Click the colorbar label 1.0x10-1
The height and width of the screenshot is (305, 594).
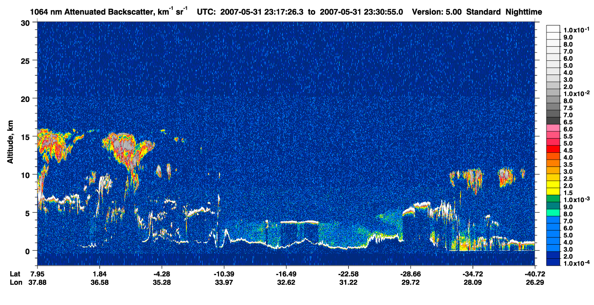(577, 30)
